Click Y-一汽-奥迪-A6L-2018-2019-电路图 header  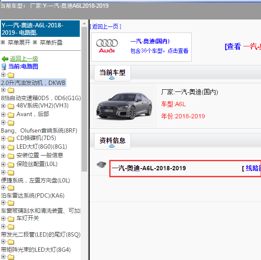(40, 29)
